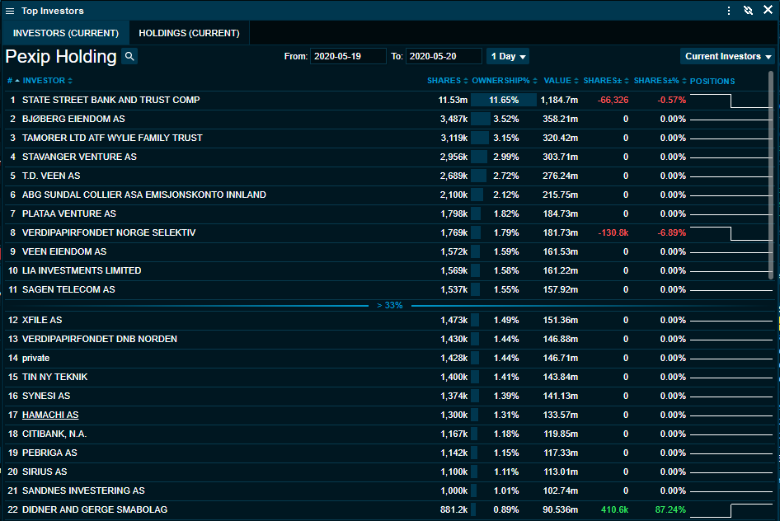780x521 pixels.
Task: Select XFILE AS investor
Action: pyautogui.click(x=42, y=320)
